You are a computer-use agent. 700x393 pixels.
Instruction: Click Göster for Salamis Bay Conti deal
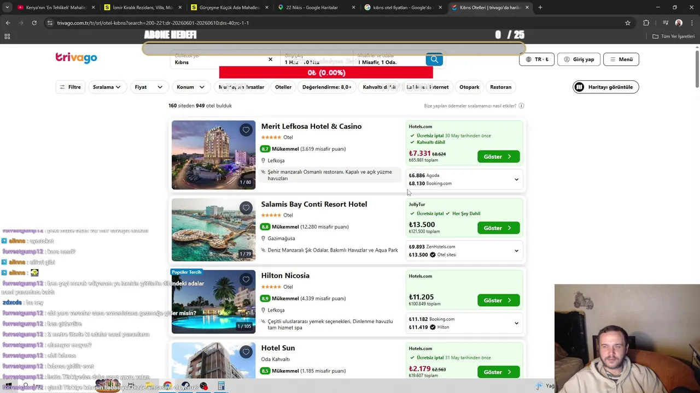[x=498, y=228]
